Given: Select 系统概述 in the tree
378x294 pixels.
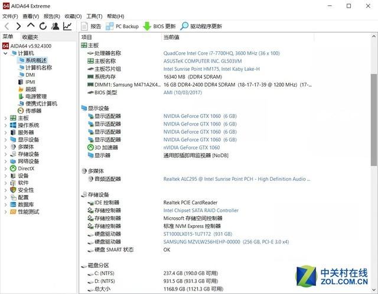Looking at the screenshot, I should [32, 60].
